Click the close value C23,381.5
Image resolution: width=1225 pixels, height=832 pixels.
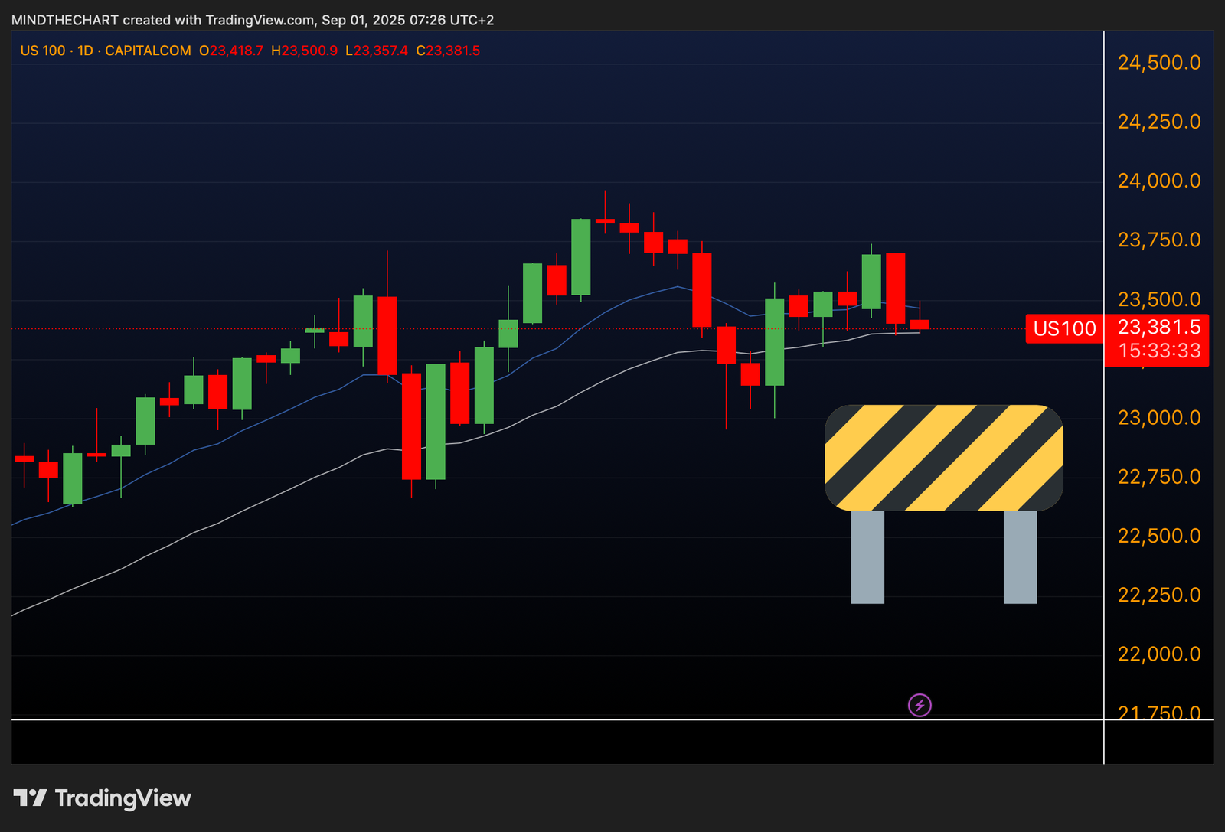(x=448, y=51)
